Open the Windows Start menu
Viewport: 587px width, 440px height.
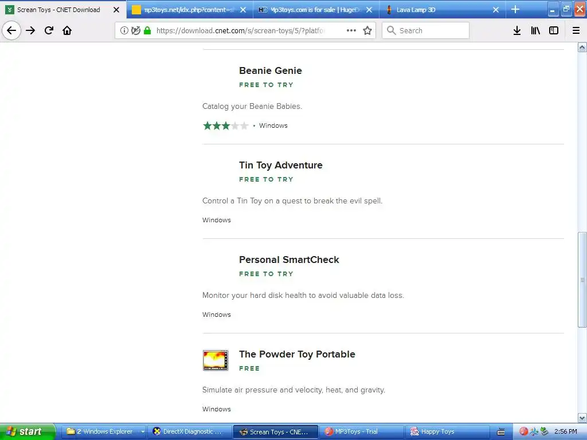tap(28, 431)
